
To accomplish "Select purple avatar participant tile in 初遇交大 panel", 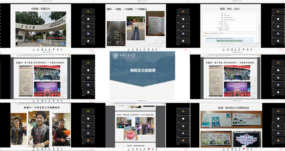I will 88,34.
